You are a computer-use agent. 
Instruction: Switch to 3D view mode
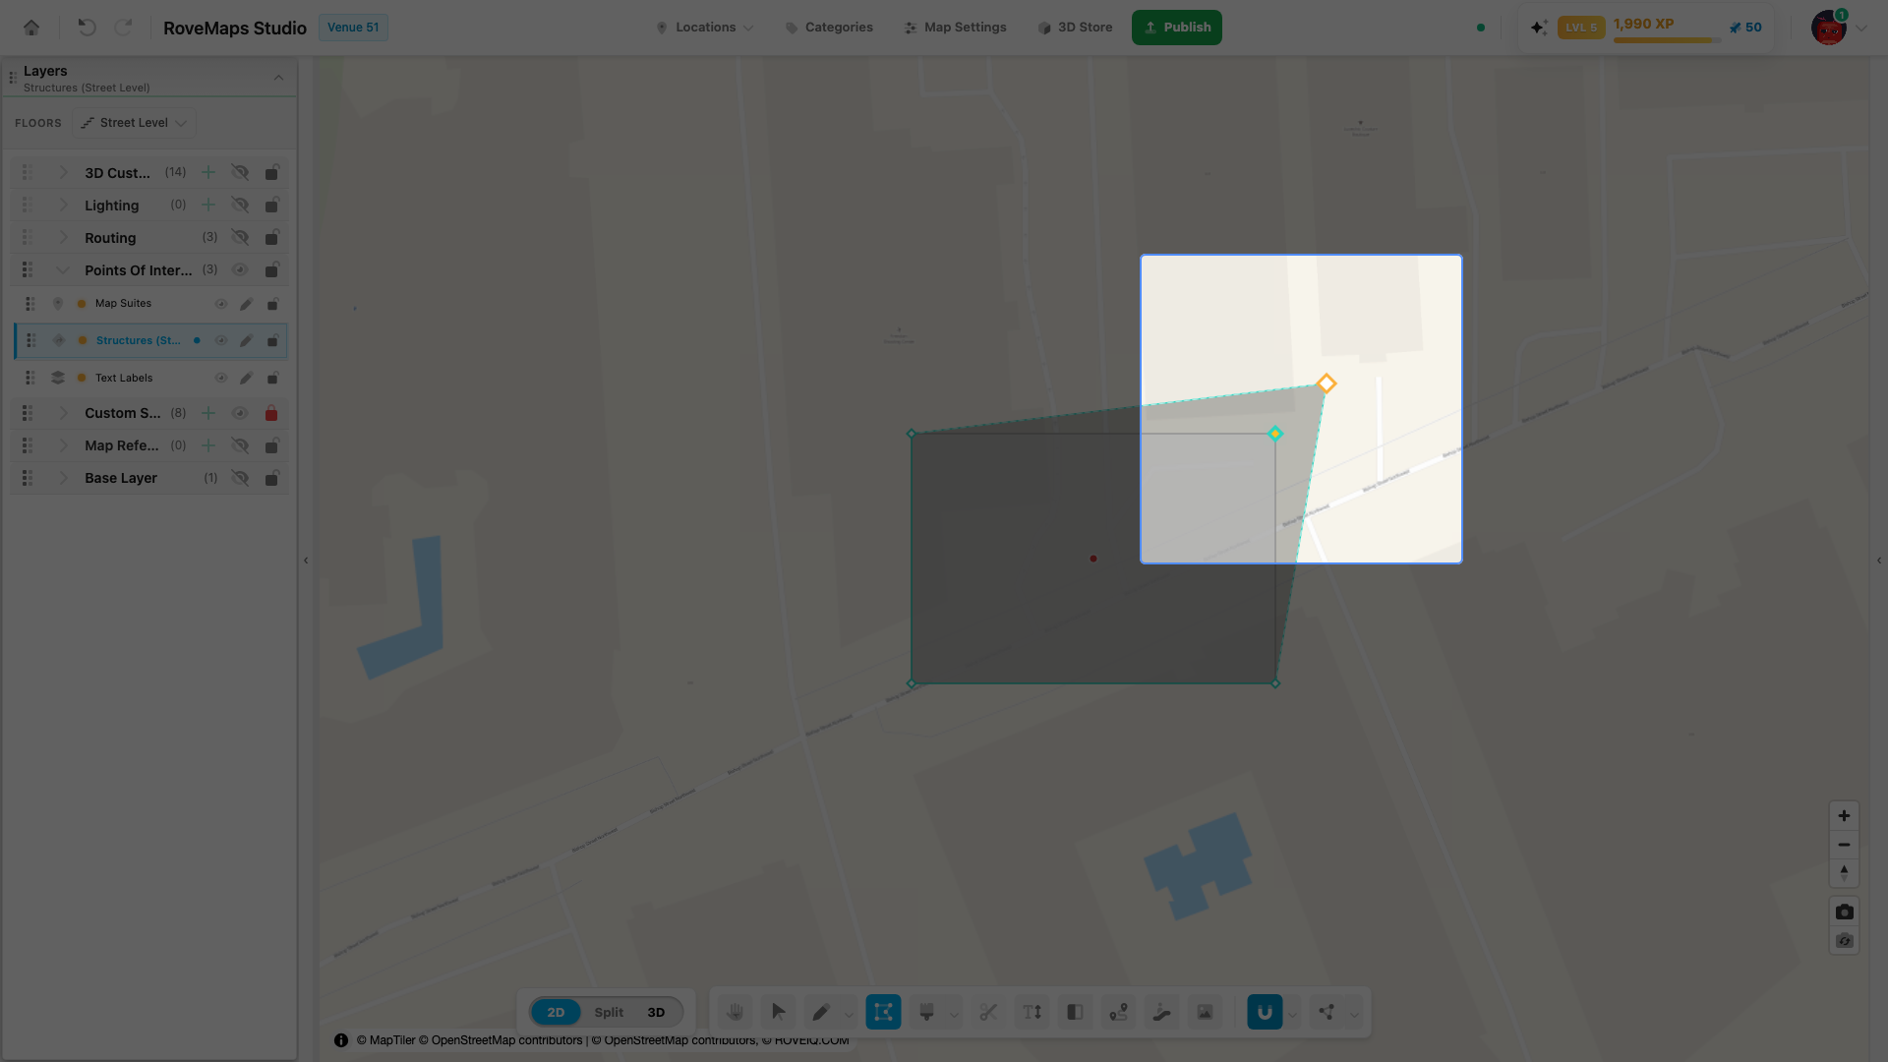pos(656,1012)
